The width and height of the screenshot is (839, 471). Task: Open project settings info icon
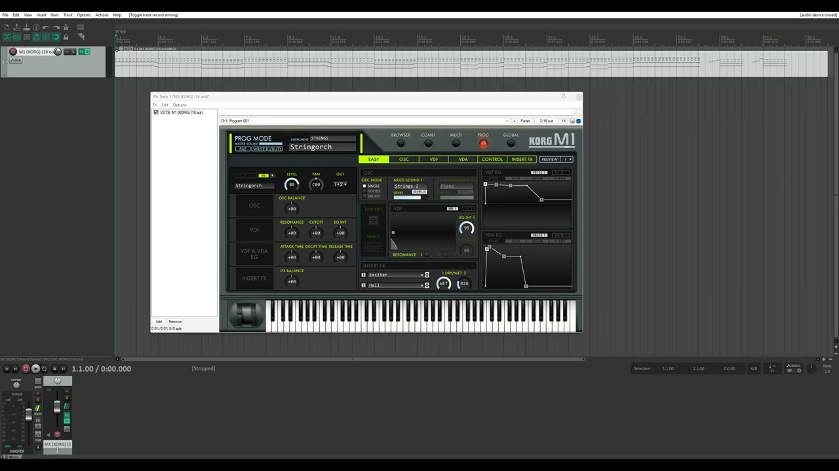[x=36, y=27]
